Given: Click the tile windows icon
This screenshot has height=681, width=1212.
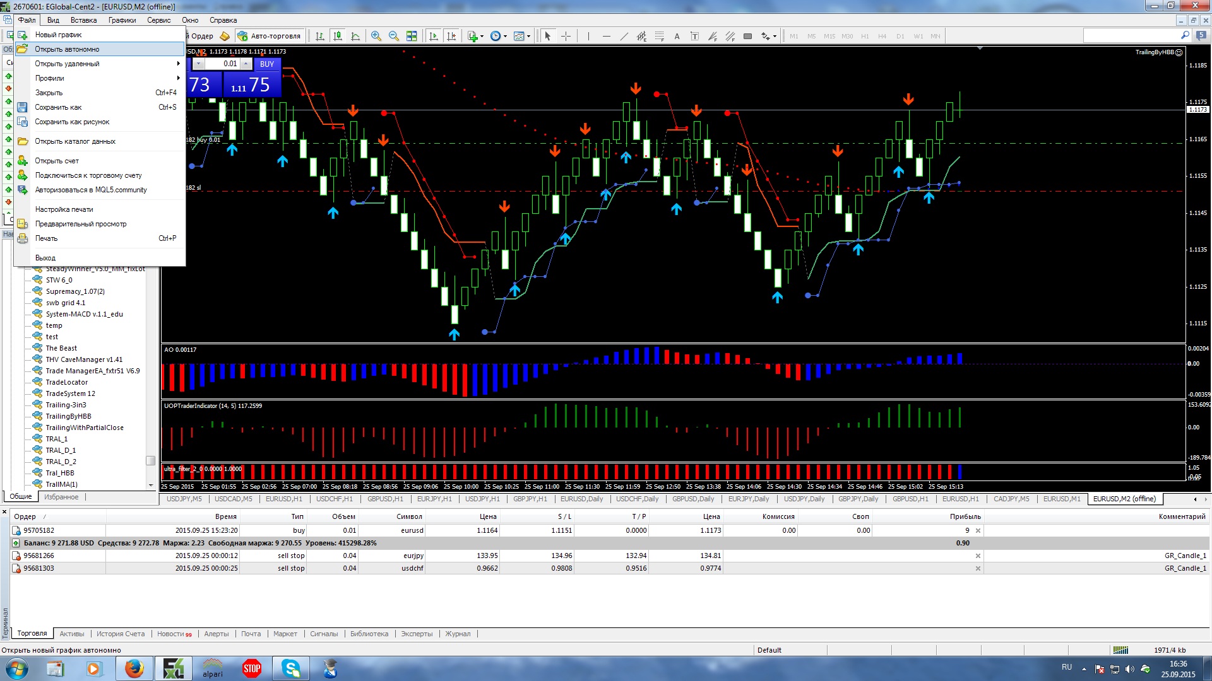Looking at the screenshot, I should [412, 36].
